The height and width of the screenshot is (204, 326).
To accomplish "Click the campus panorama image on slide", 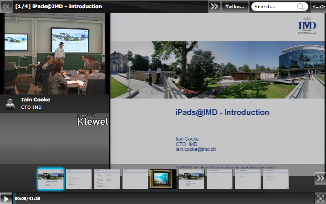I will 217,70.
